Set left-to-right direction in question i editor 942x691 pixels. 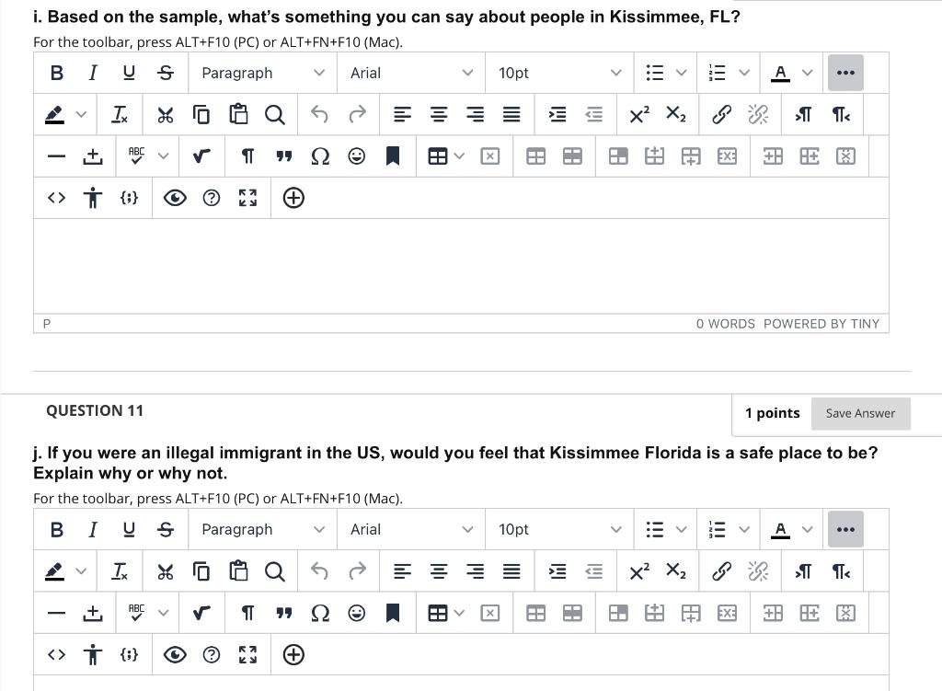click(803, 114)
